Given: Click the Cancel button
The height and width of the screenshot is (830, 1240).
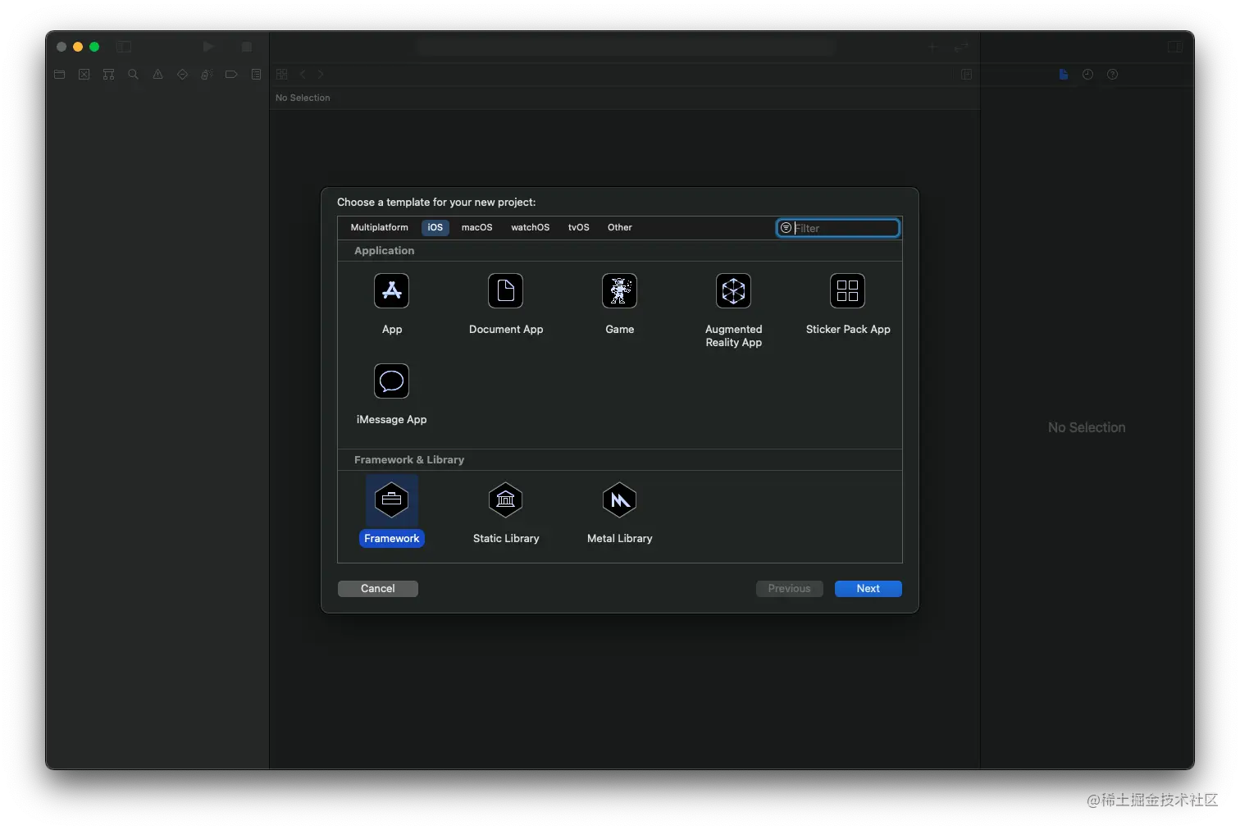Looking at the screenshot, I should 377,588.
